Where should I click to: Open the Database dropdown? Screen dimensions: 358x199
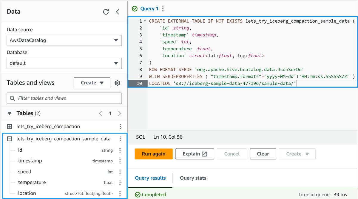64,63
